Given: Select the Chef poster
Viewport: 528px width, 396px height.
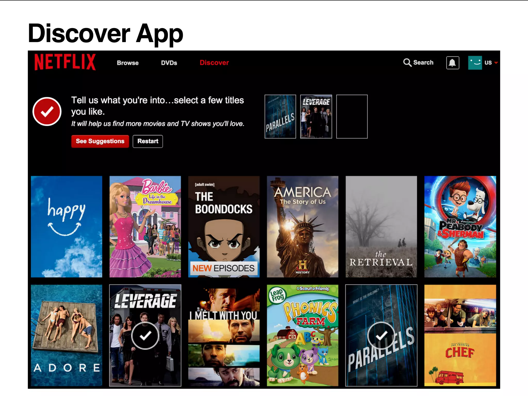Looking at the screenshot, I should tap(460, 335).
